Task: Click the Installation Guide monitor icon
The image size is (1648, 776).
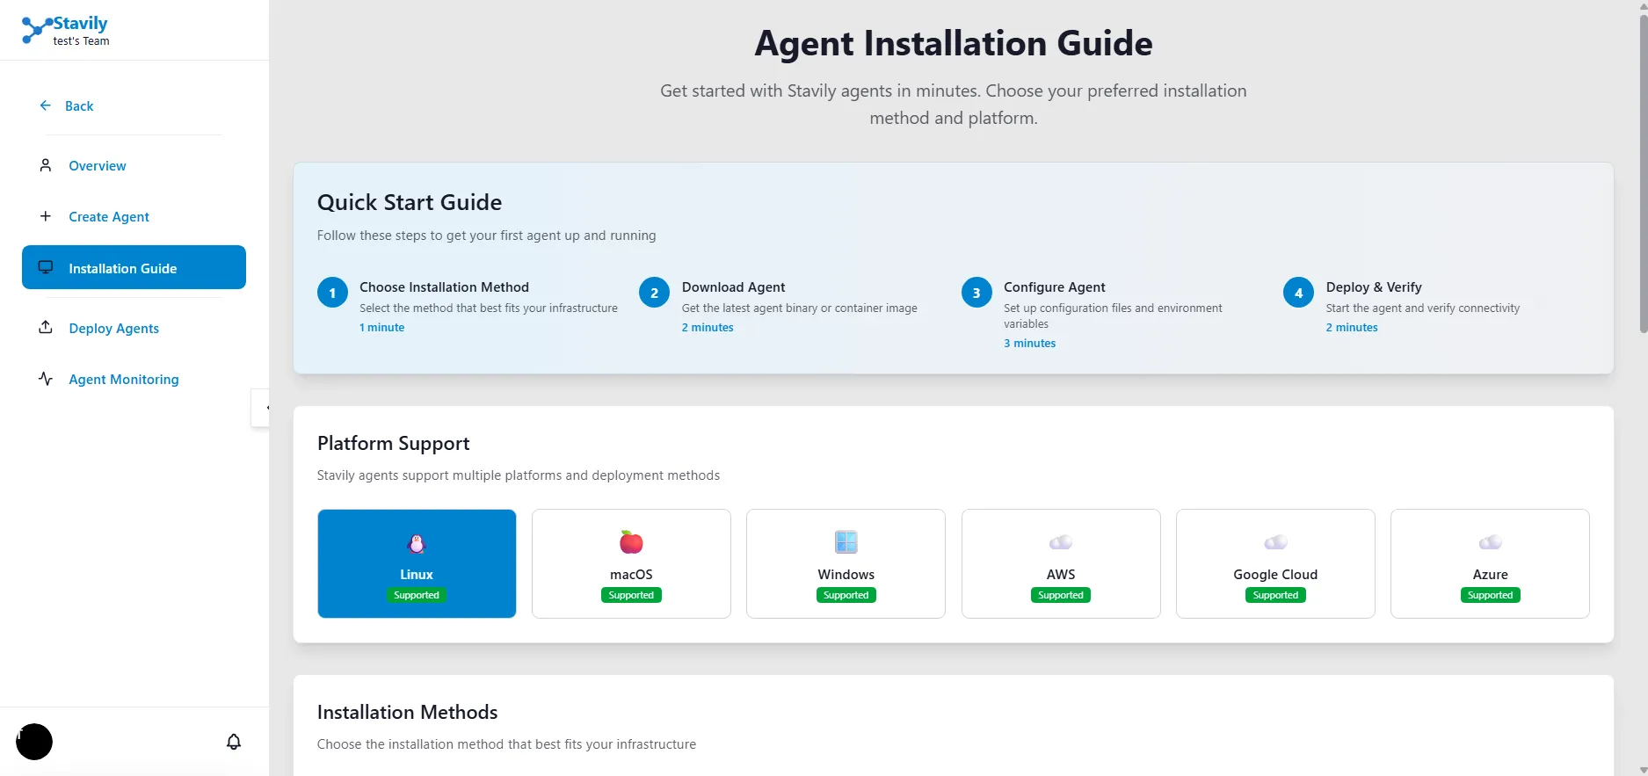Action: pyautogui.click(x=46, y=267)
